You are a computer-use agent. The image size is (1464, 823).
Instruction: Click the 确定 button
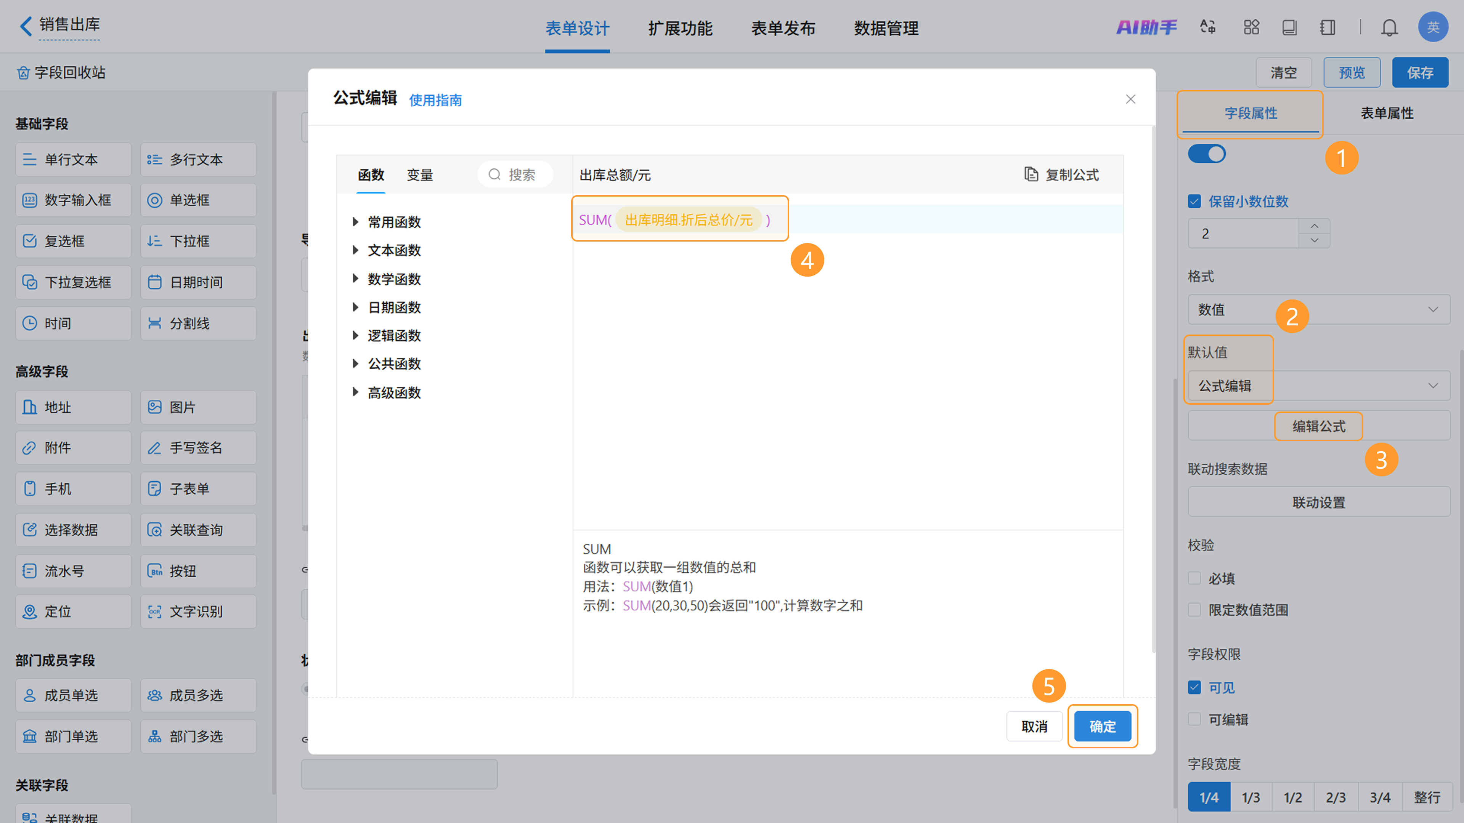[1102, 726]
